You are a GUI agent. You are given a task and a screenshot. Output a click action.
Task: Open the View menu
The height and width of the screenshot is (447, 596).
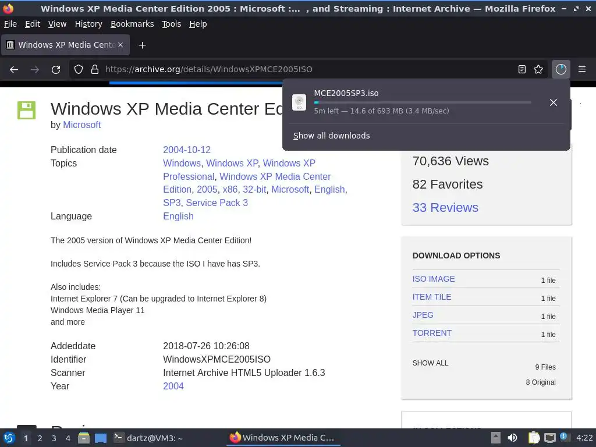point(58,24)
